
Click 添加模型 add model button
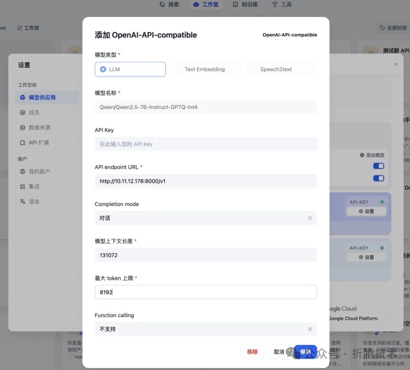coord(372,155)
